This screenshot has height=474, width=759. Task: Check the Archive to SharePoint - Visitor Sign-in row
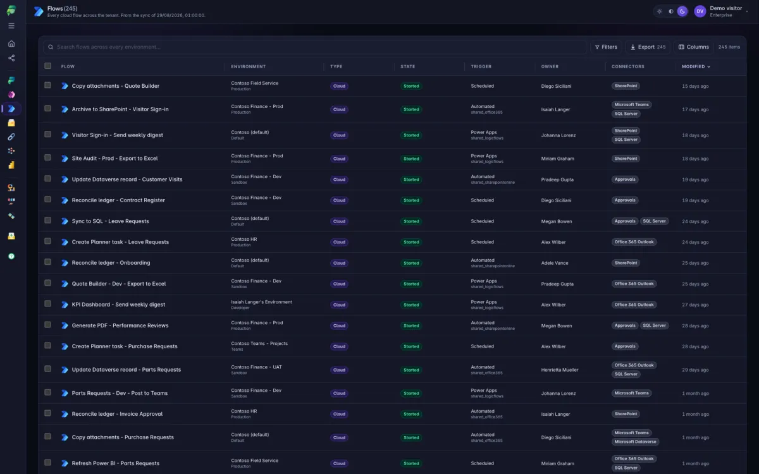tap(47, 108)
